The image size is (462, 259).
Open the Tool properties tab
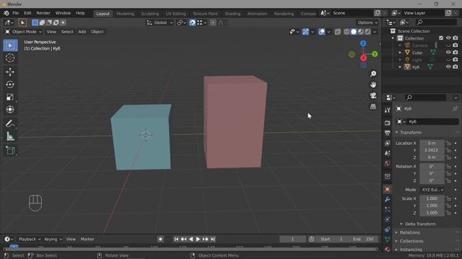click(x=387, y=110)
